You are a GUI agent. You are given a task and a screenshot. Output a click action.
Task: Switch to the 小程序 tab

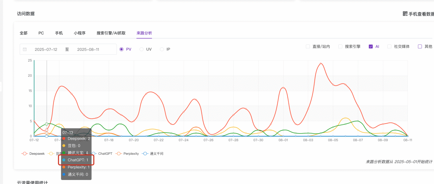coord(80,33)
